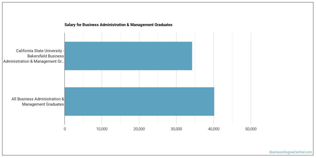Click the unlabeled gridline right of Bakersfield bar
Image resolution: width=316 pixels, height=158 pixels.
coord(195,56)
